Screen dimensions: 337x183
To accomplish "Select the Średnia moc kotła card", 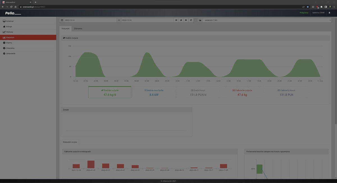I will pyautogui.click(x=154, y=92).
